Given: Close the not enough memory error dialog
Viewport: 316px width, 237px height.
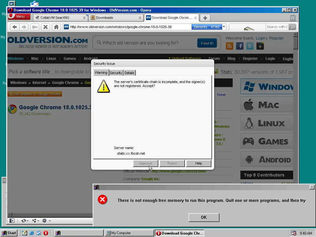Looking at the screenshot, I should click(312, 187).
